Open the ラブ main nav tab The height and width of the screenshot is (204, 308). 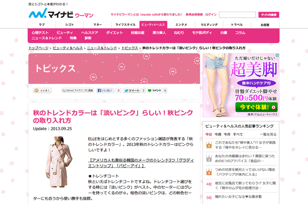pos(42,25)
